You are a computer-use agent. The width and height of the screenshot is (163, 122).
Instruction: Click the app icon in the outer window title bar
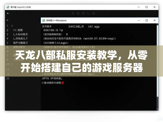click(x=8, y=7)
